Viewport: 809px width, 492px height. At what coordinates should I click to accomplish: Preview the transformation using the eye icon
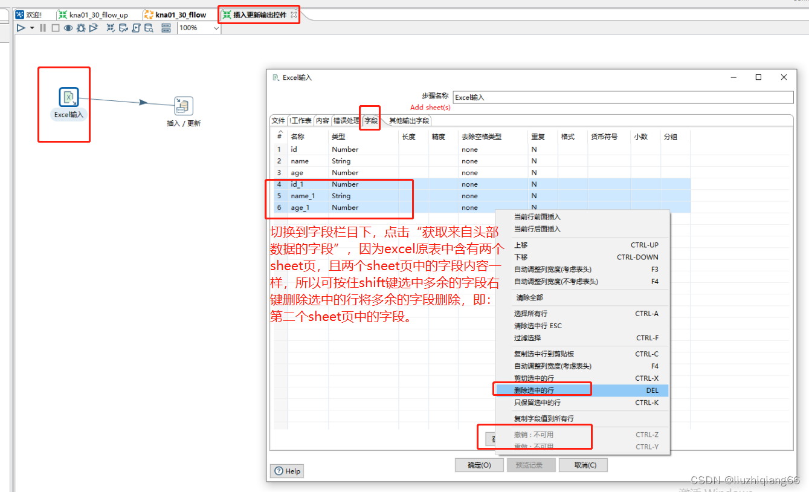[x=68, y=28]
